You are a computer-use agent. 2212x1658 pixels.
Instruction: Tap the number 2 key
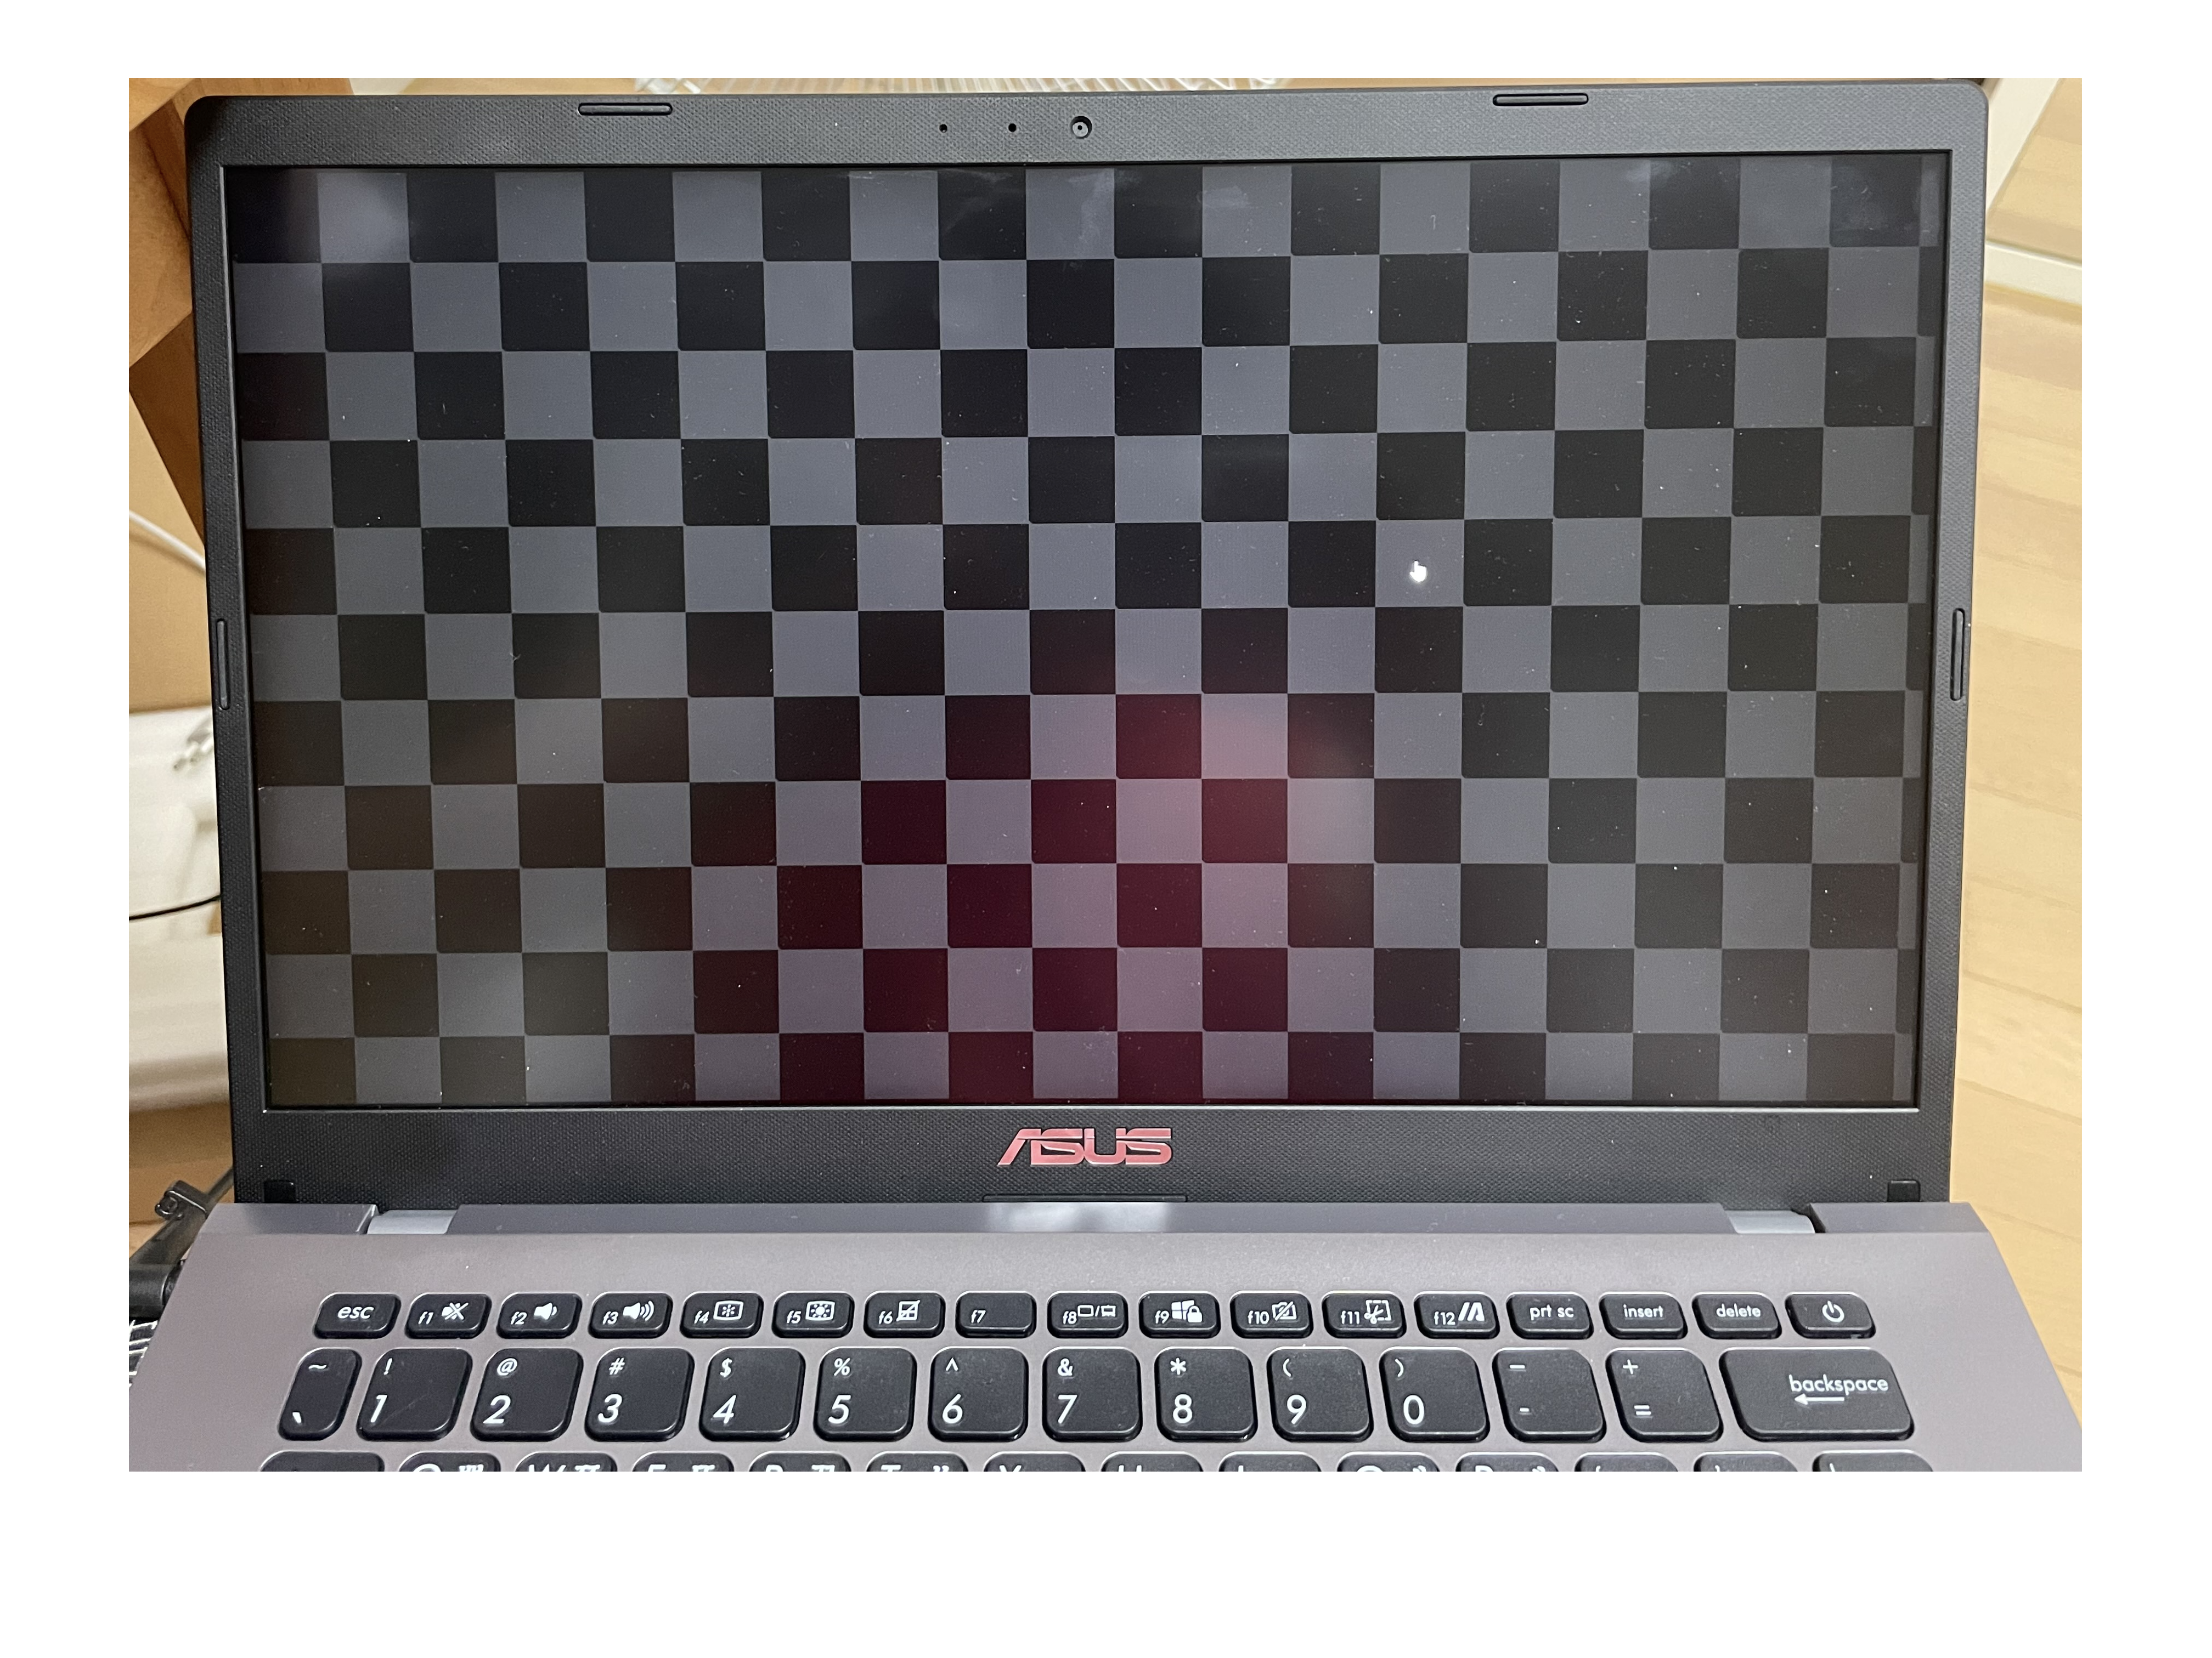pos(525,1393)
